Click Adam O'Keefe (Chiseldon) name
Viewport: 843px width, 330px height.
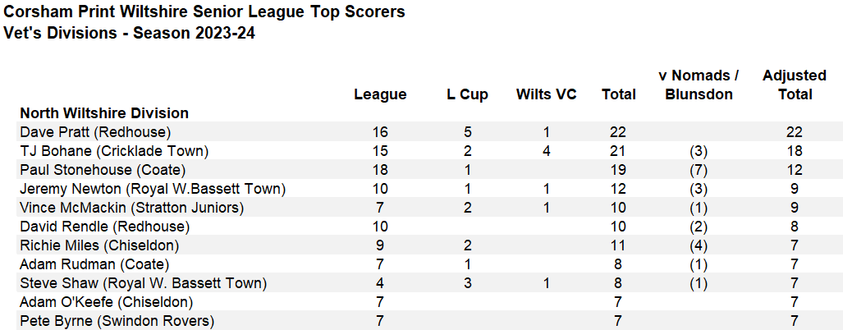(107, 302)
